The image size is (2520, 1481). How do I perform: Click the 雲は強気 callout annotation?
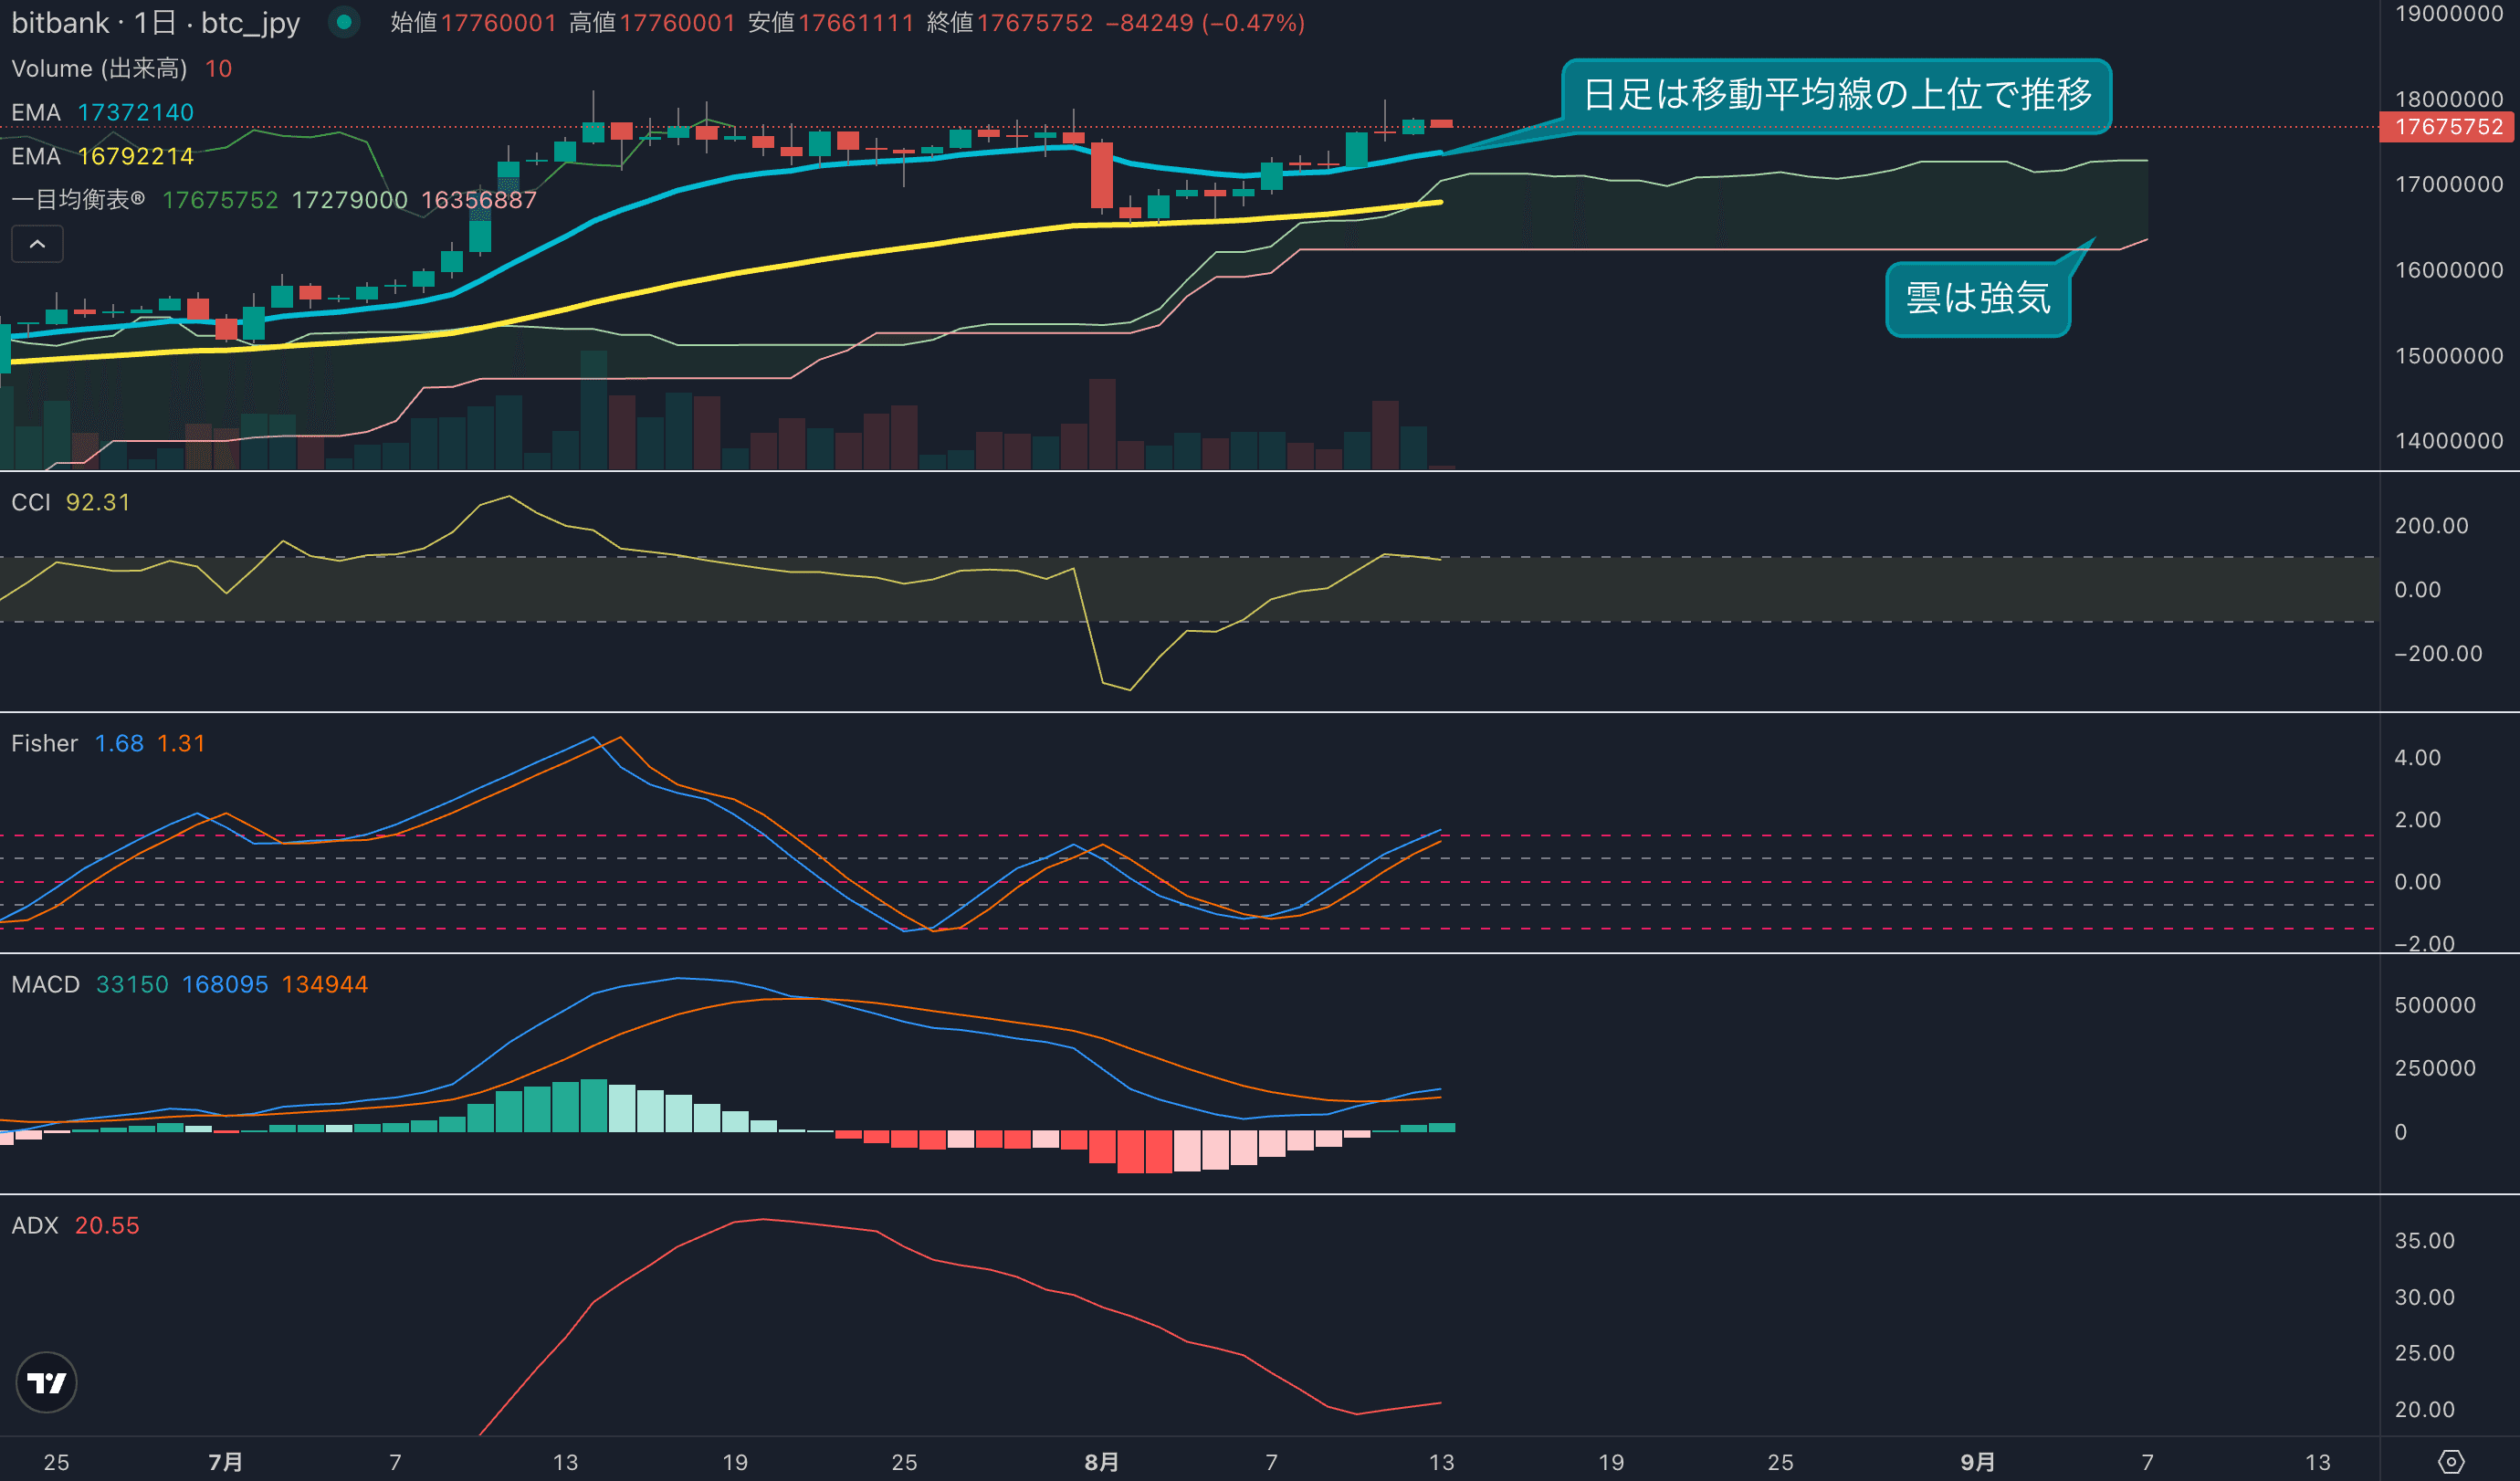[1977, 298]
